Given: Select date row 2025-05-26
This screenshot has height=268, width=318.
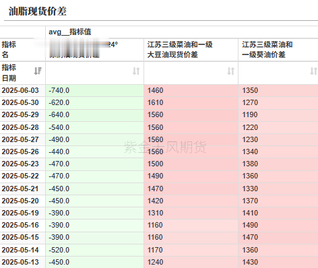Looking at the screenshot, I should tap(22, 152).
